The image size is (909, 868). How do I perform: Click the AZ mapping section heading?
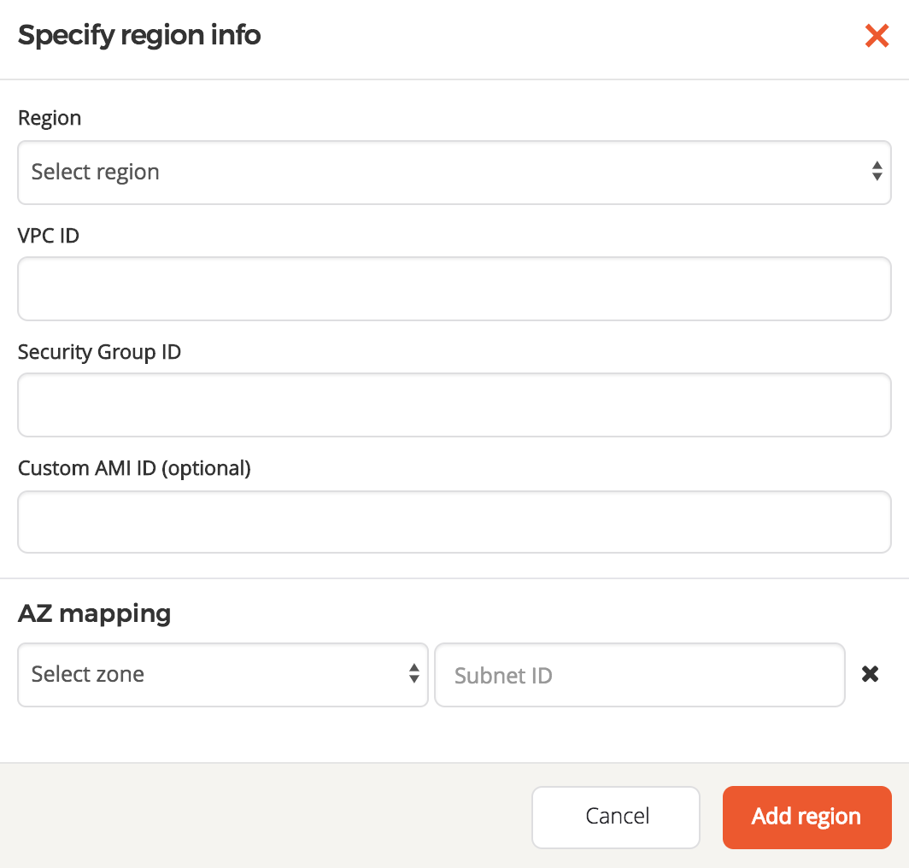click(x=94, y=613)
